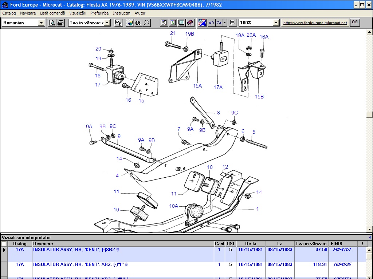Click the notes speech bubble icon

click(x=233, y=23)
